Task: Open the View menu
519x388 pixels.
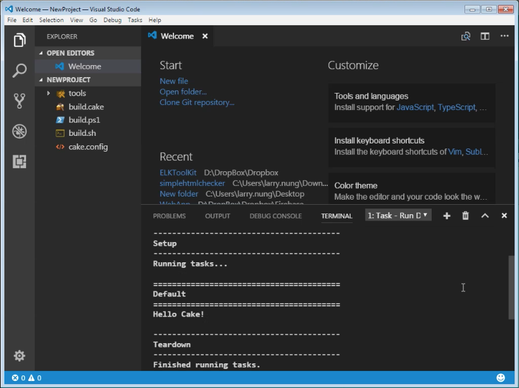Action: pyautogui.click(x=77, y=20)
